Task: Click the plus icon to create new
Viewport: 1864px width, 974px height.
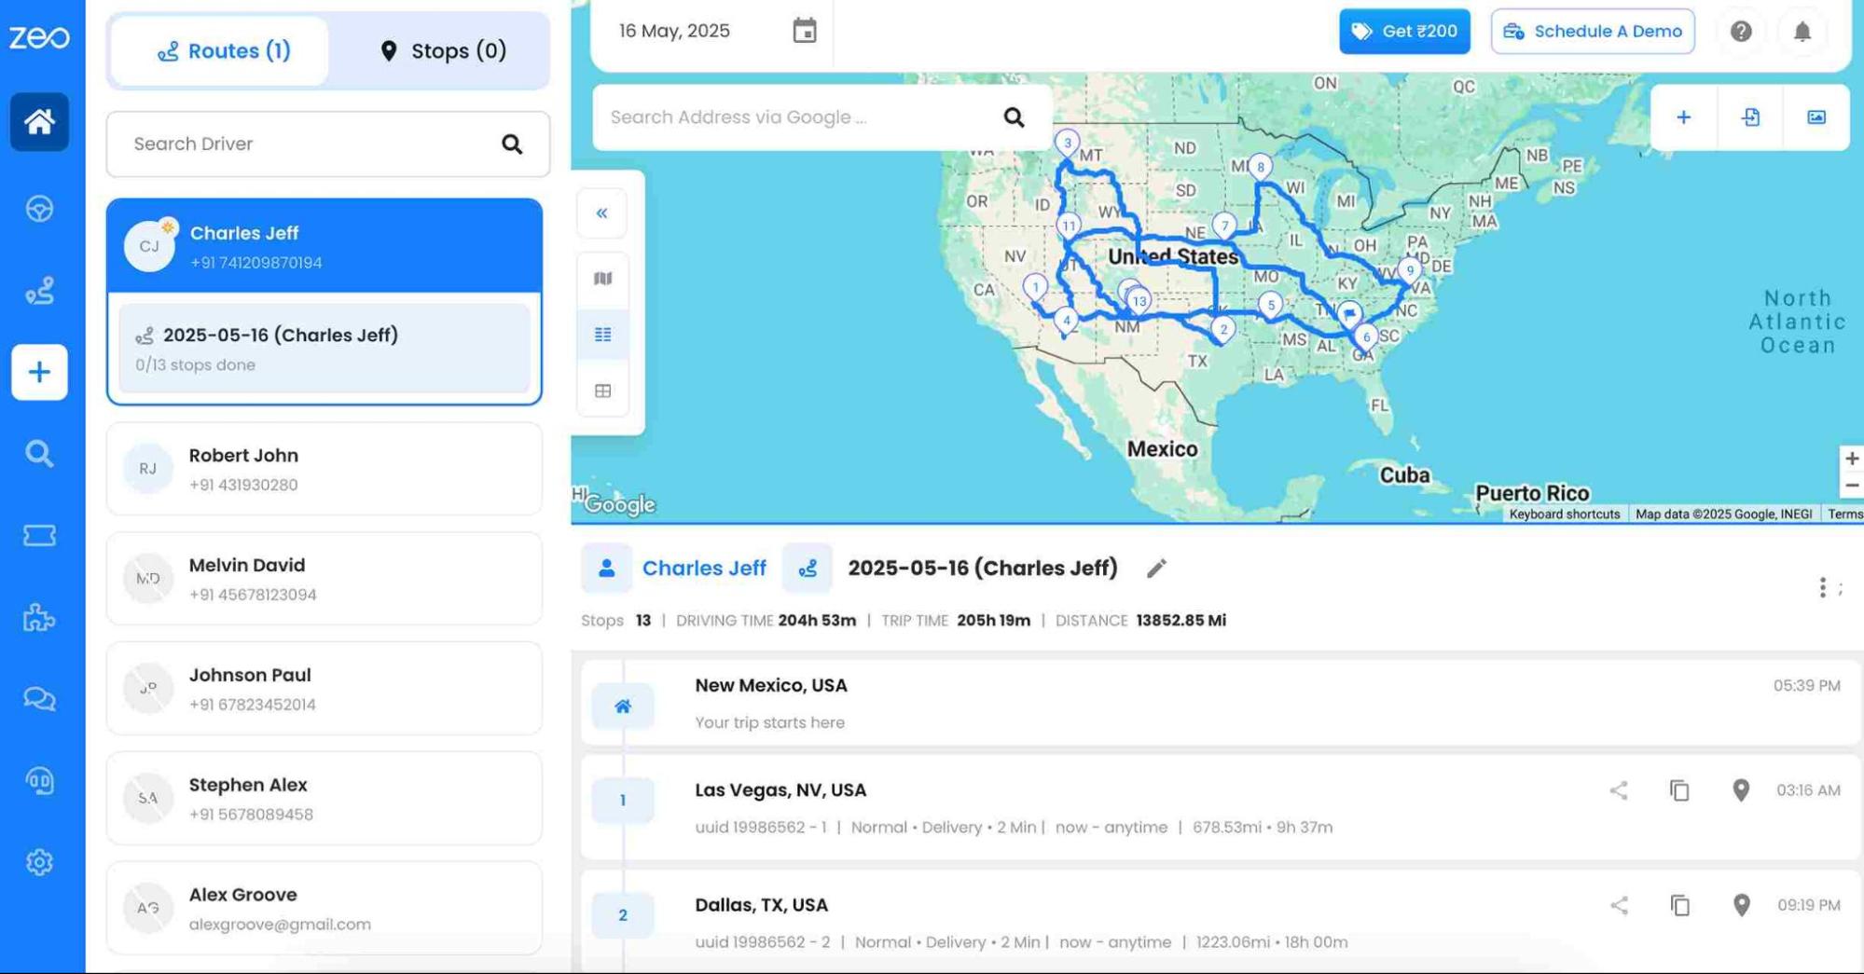Action: pyautogui.click(x=38, y=372)
